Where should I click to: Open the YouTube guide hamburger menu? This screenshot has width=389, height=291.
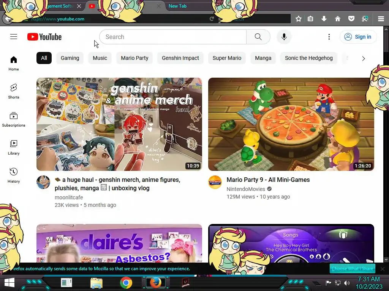point(14,37)
